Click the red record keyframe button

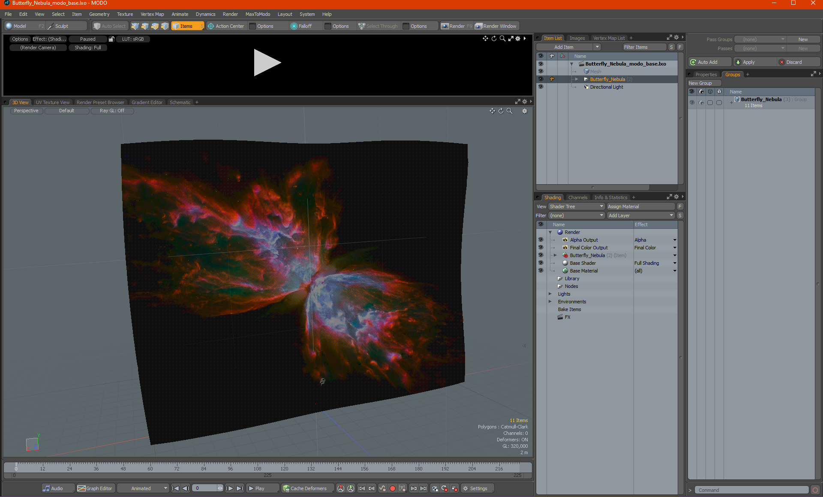coord(392,488)
